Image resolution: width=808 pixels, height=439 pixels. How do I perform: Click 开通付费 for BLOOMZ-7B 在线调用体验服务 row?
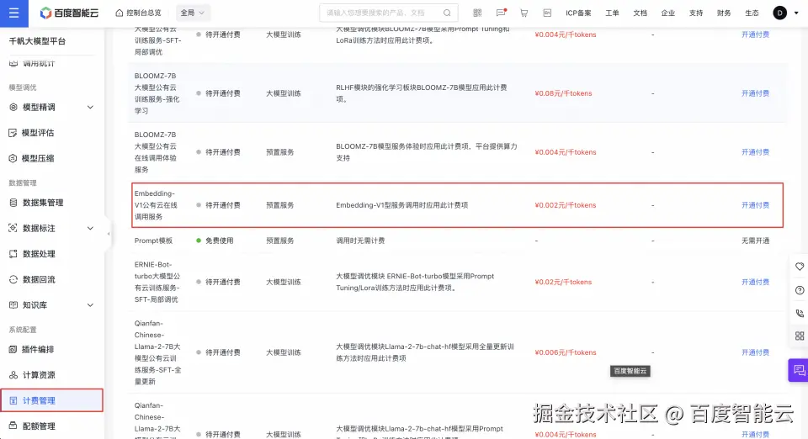(755, 152)
